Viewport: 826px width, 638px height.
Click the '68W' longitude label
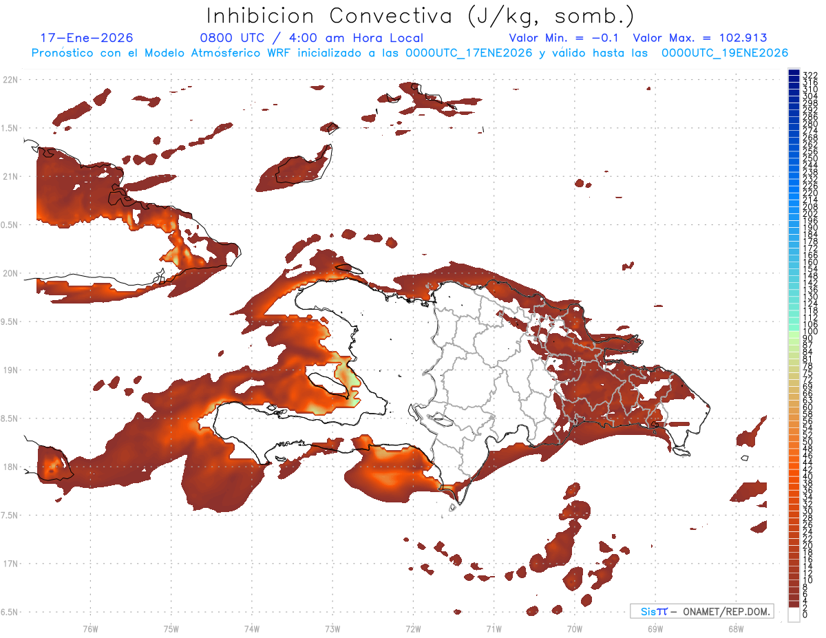click(735, 628)
